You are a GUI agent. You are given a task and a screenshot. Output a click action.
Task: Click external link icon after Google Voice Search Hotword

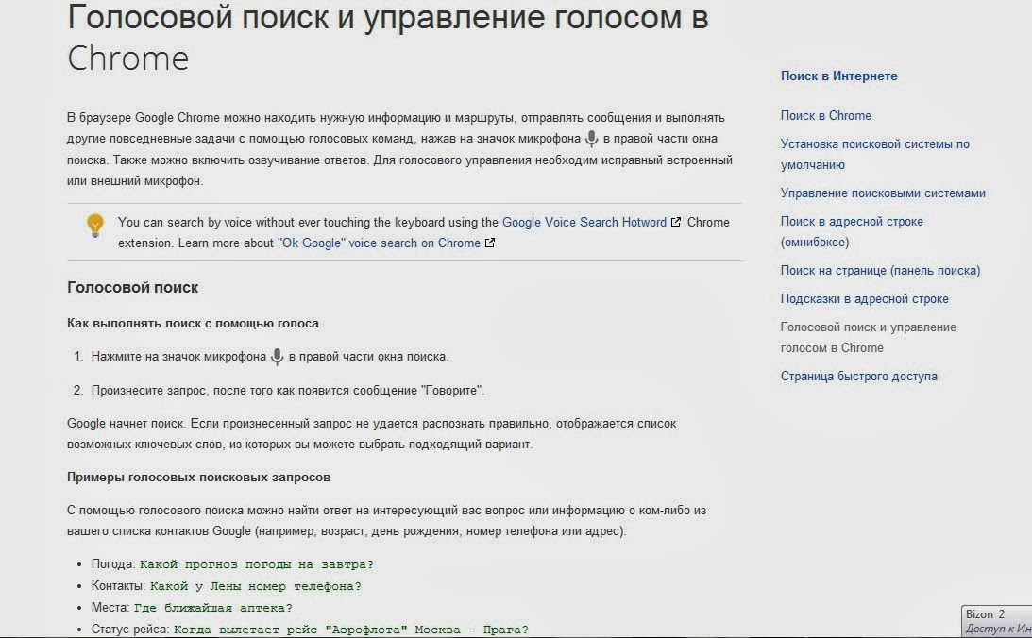(676, 223)
